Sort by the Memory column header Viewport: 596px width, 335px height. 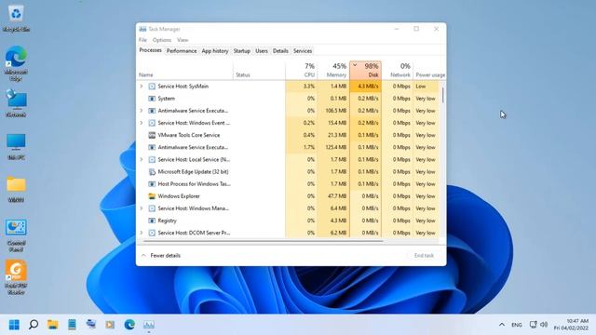(333, 71)
